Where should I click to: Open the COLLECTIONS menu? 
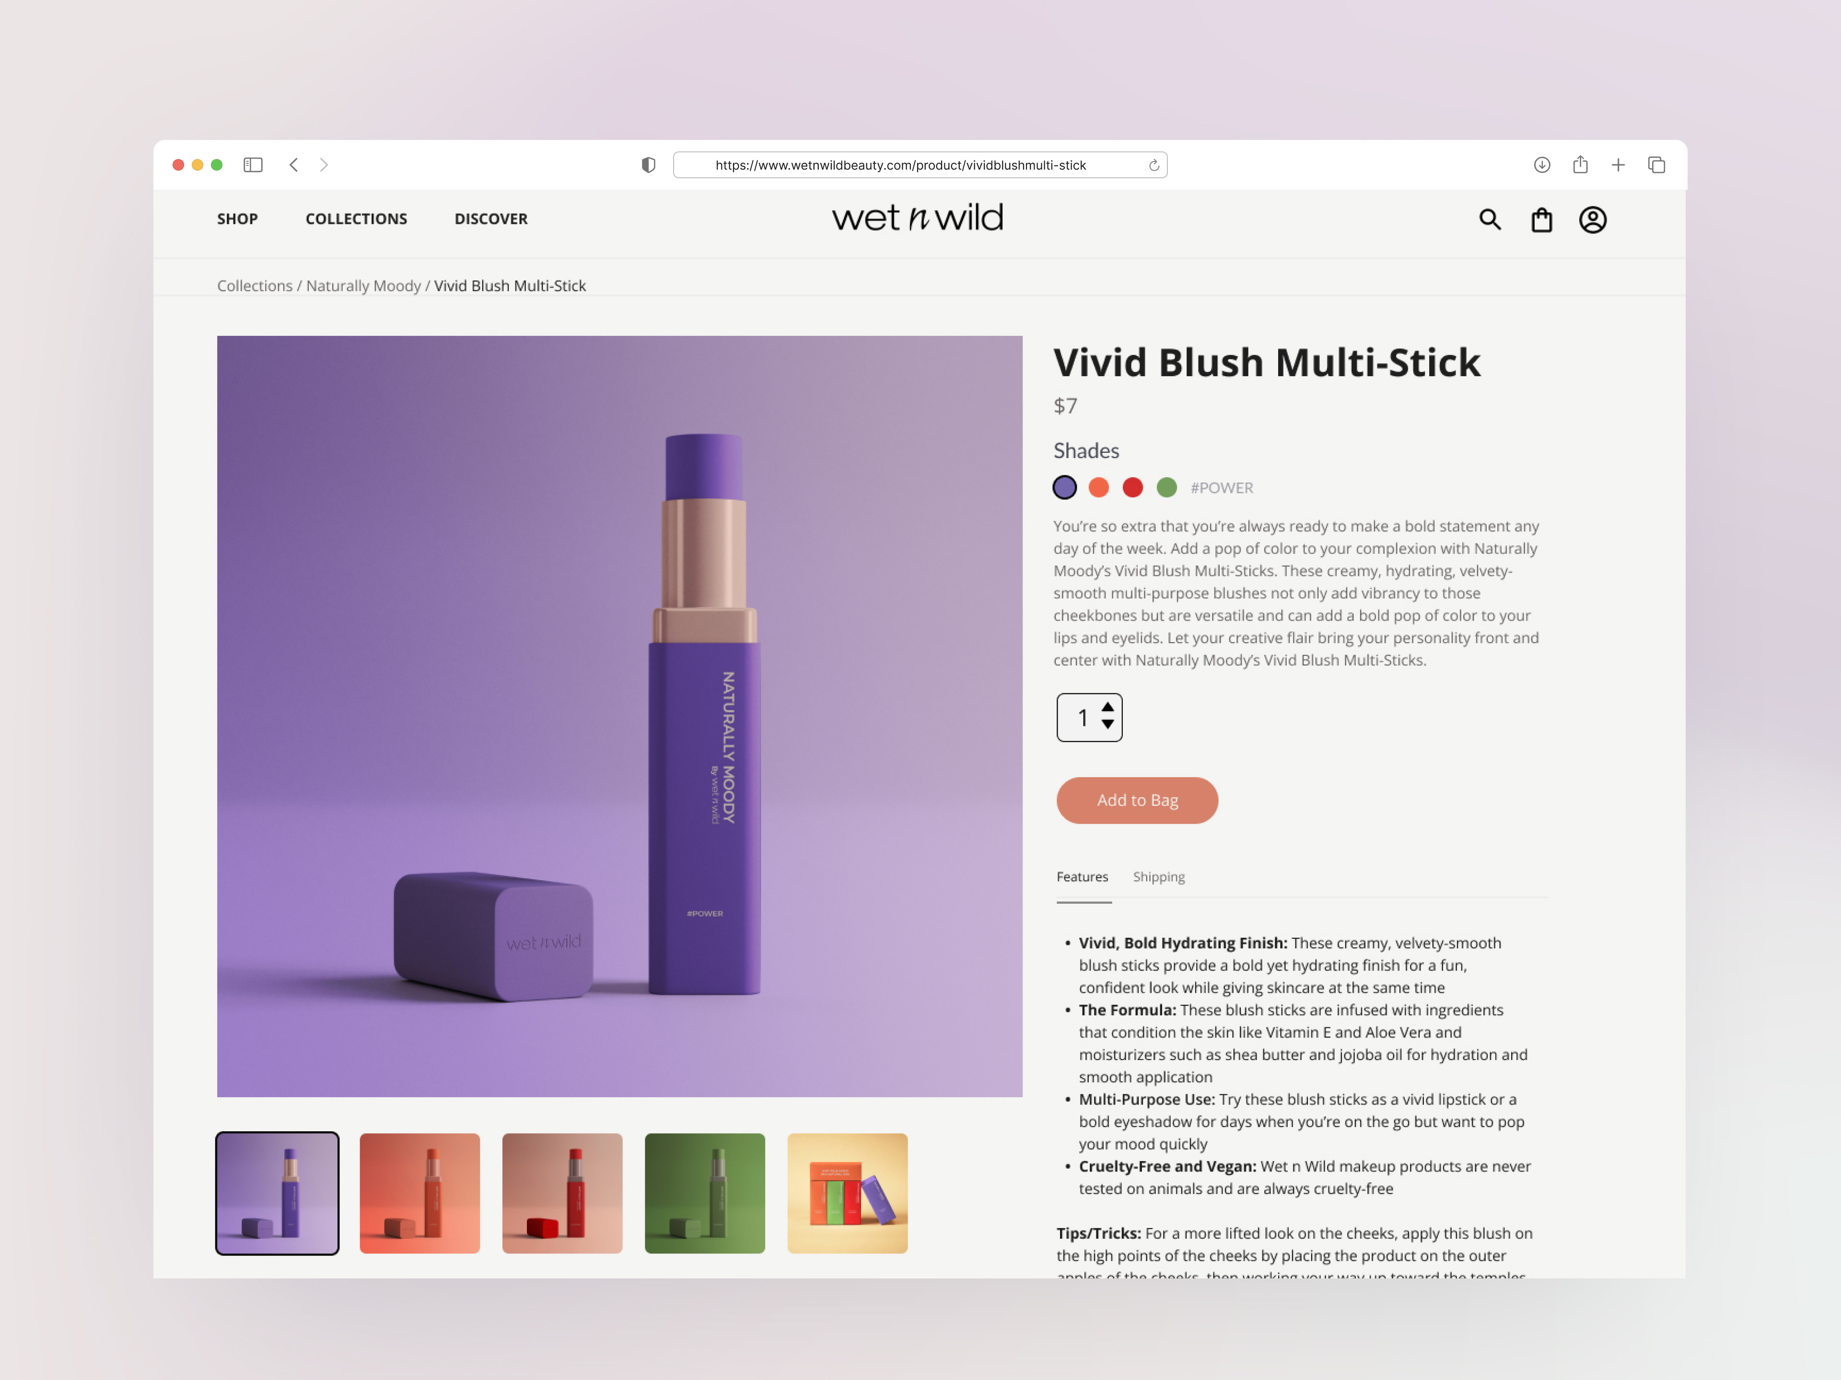point(356,219)
